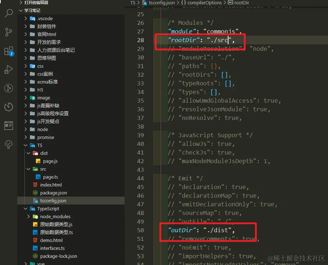Image resolution: width=328 pixels, height=265 pixels.
Task: Open the H5 folder
Action: [40, 90]
